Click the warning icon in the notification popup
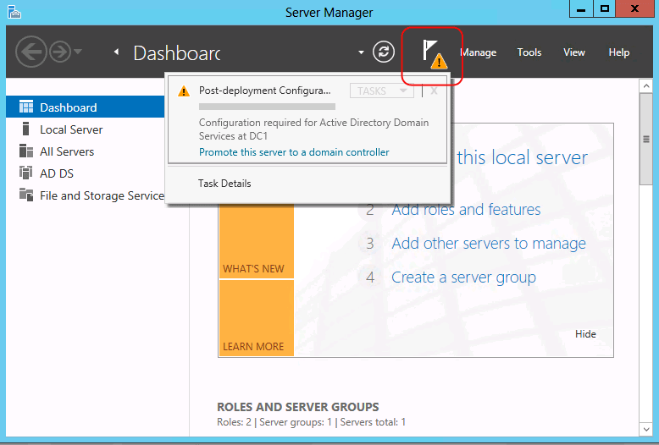Screen dimensions: 659x445 [184, 91]
